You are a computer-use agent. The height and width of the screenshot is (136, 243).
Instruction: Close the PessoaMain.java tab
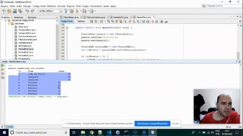154,17
